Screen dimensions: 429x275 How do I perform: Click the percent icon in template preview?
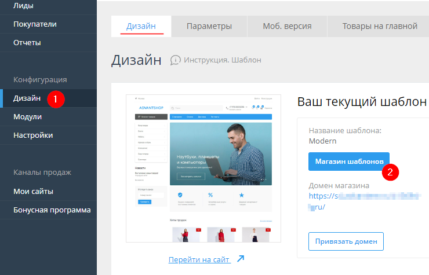coord(210,195)
